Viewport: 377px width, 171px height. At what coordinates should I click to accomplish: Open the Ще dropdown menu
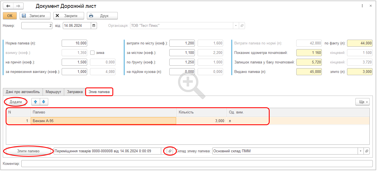pos(362,102)
